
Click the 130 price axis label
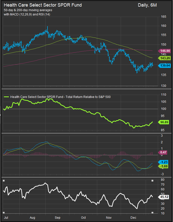164,86
